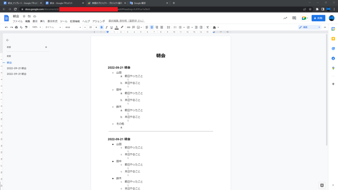Image resolution: width=338 pixels, height=190 pixels.
Task: Toggle Bold formatting
Action: [101, 27]
